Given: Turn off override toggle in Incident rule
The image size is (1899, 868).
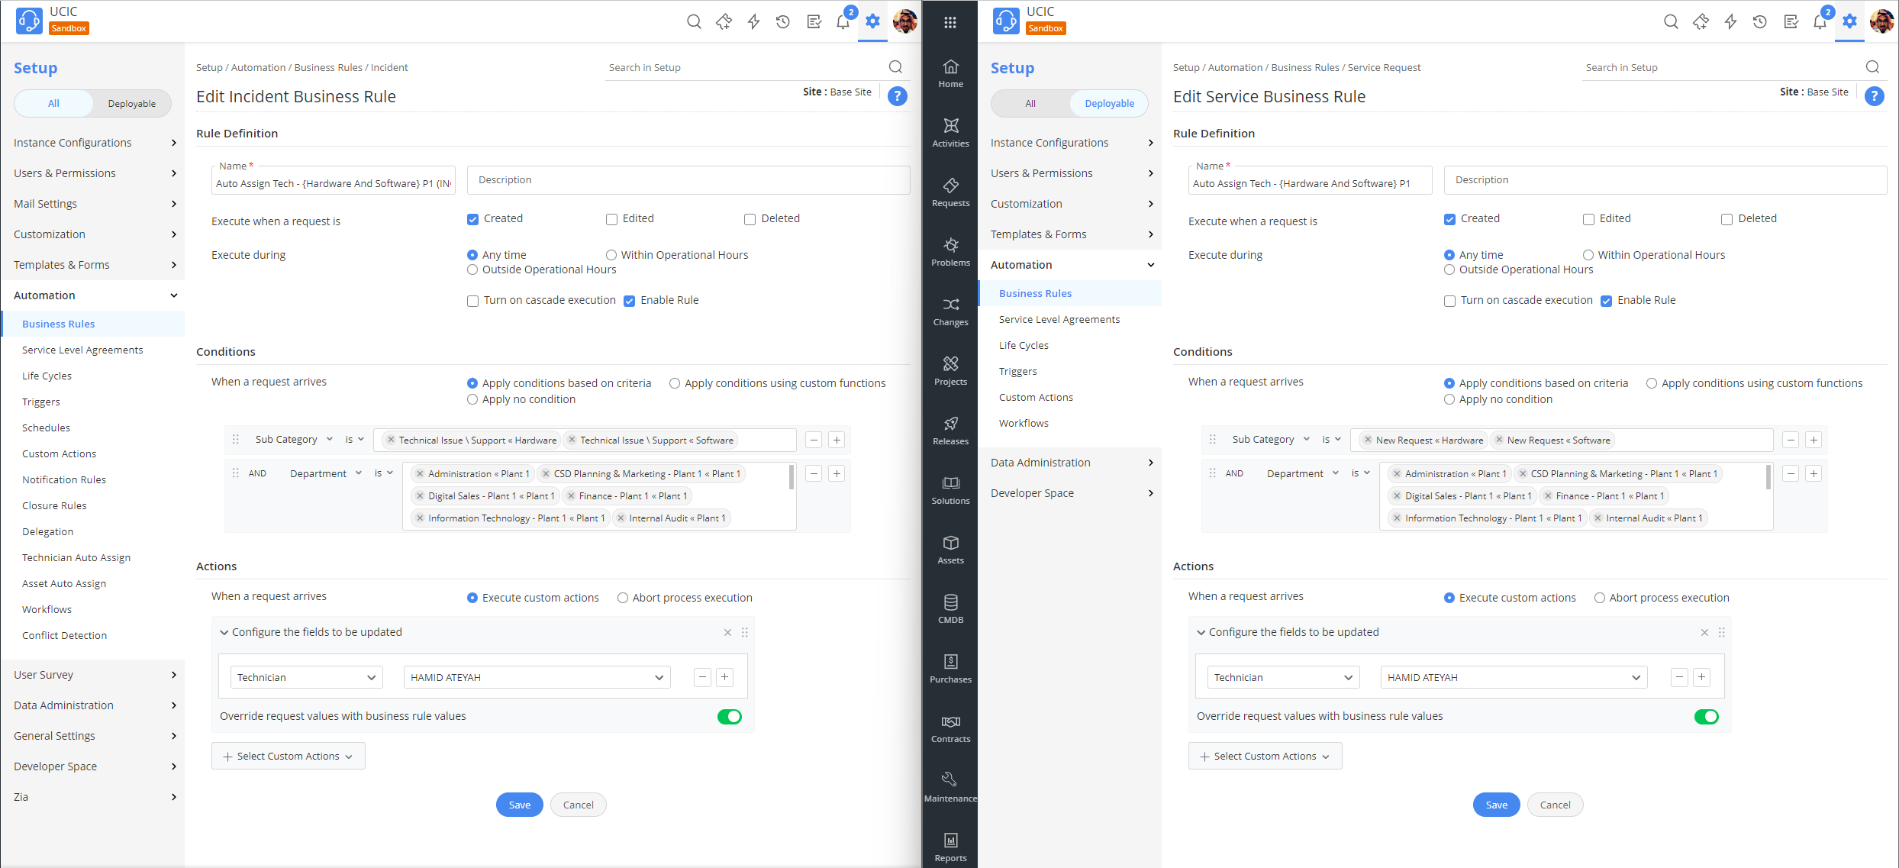Looking at the screenshot, I should [x=729, y=717].
